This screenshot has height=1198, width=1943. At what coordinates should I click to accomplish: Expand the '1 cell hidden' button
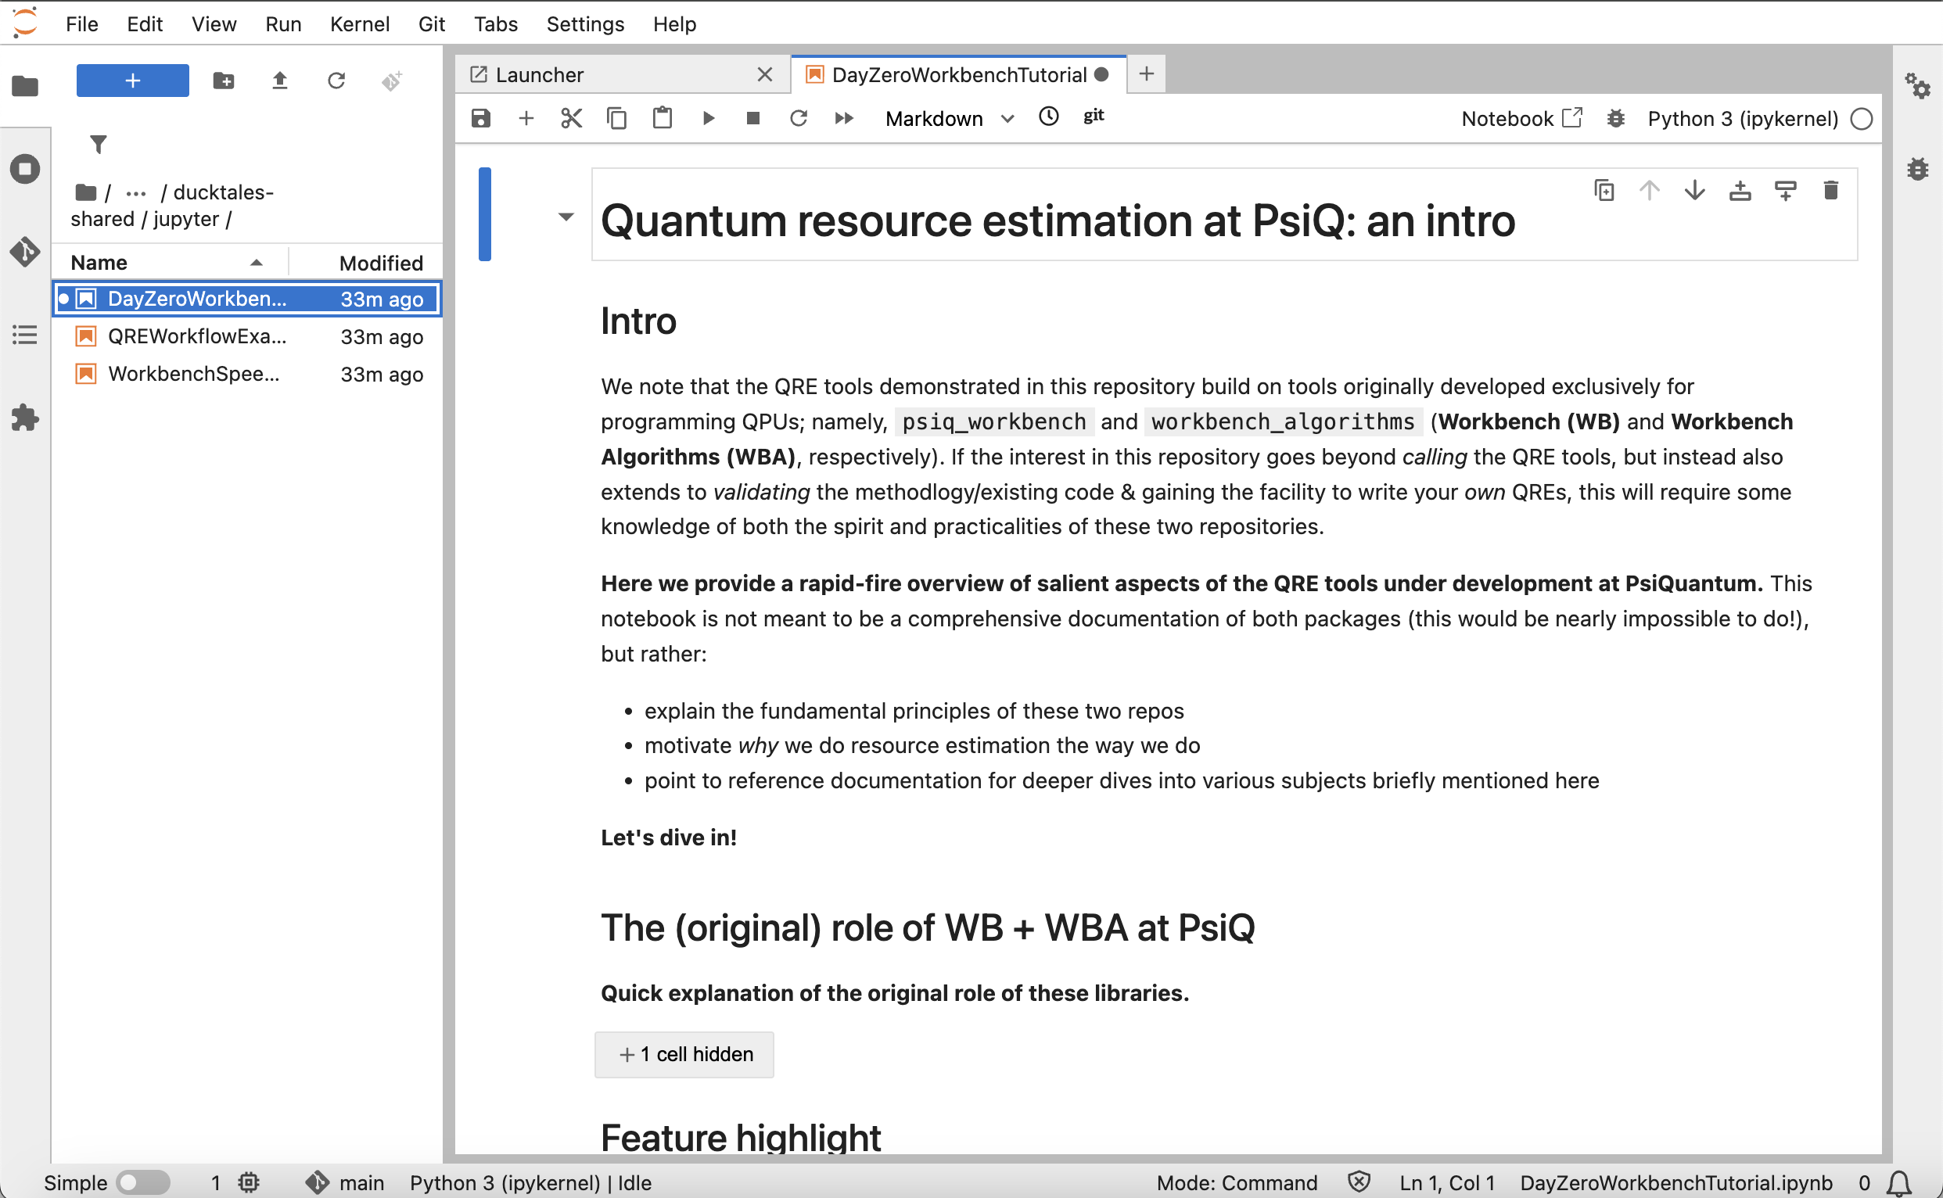coord(684,1055)
